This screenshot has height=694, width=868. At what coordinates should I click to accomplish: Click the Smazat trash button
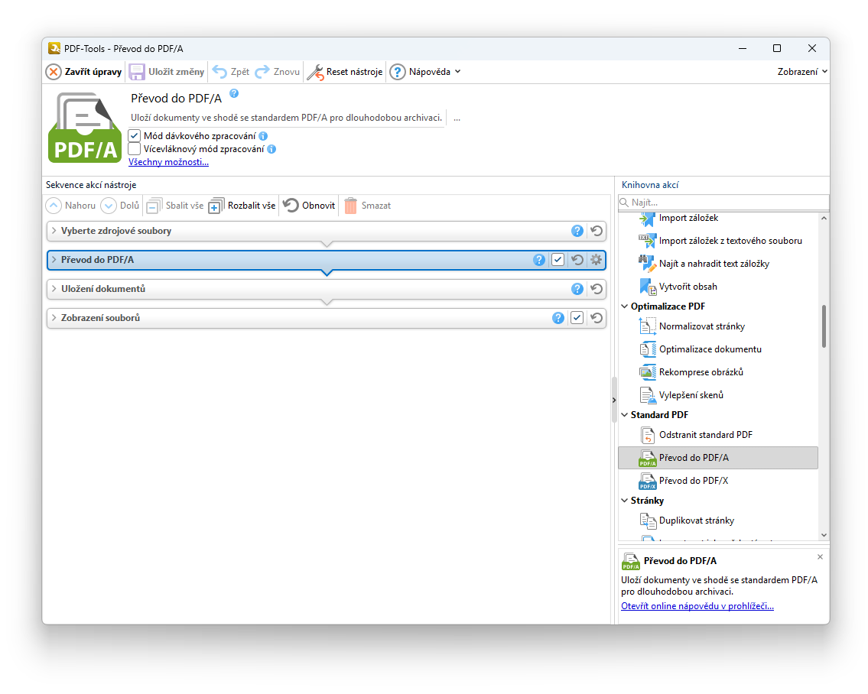(x=367, y=206)
